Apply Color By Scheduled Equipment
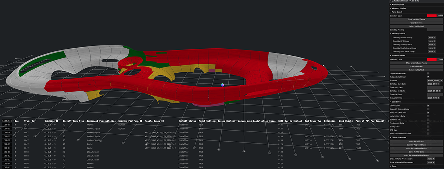The width and height of the screenshot is (444, 169). [416, 155]
